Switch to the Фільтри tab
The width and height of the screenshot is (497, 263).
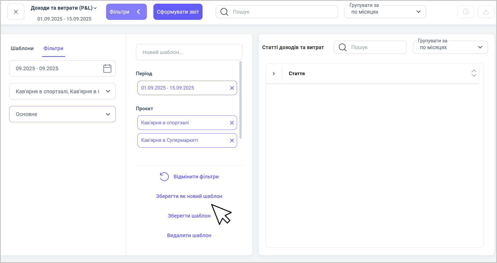[53, 48]
